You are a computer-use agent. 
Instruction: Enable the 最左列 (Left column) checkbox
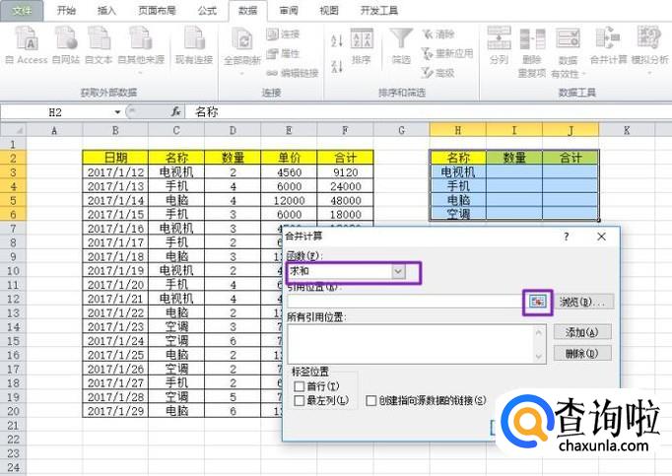coord(300,400)
